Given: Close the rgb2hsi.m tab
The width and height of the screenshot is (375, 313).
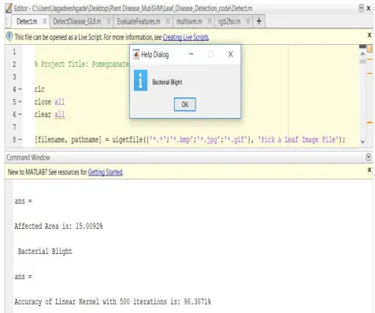Looking at the screenshot, I should (247, 21).
